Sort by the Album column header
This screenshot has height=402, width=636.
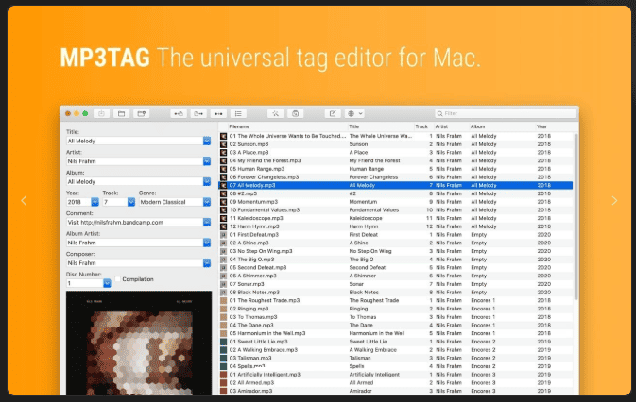[478, 126]
